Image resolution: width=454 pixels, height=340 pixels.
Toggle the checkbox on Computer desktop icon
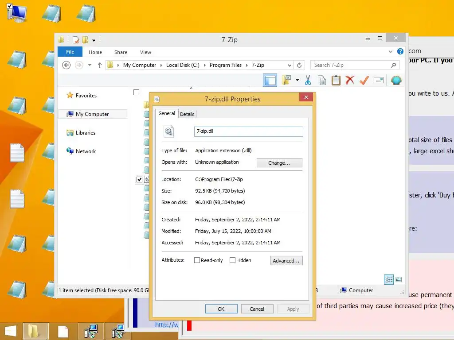9,6
